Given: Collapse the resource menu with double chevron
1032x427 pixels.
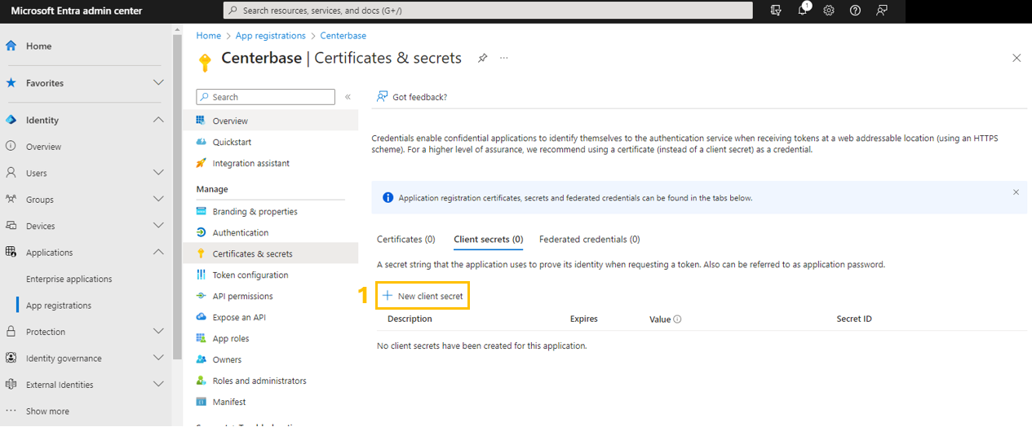Looking at the screenshot, I should pyautogui.click(x=348, y=96).
